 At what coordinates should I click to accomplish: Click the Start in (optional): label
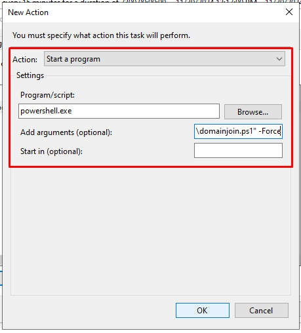point(51,151)
